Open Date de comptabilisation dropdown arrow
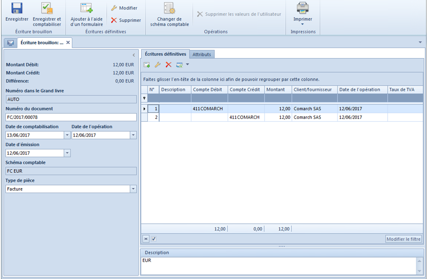 [x=67, y=135]
